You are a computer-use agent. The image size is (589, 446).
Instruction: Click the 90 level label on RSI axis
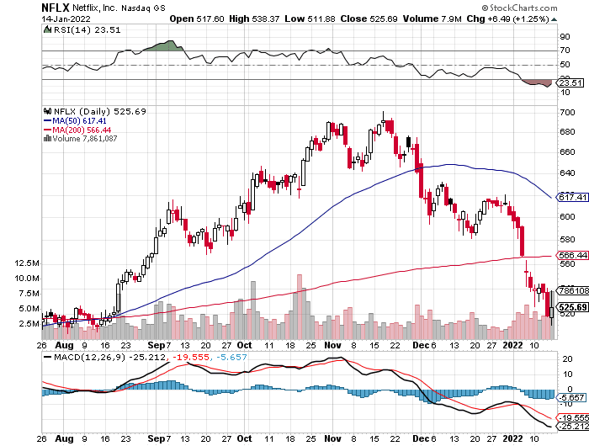point(565,37)
